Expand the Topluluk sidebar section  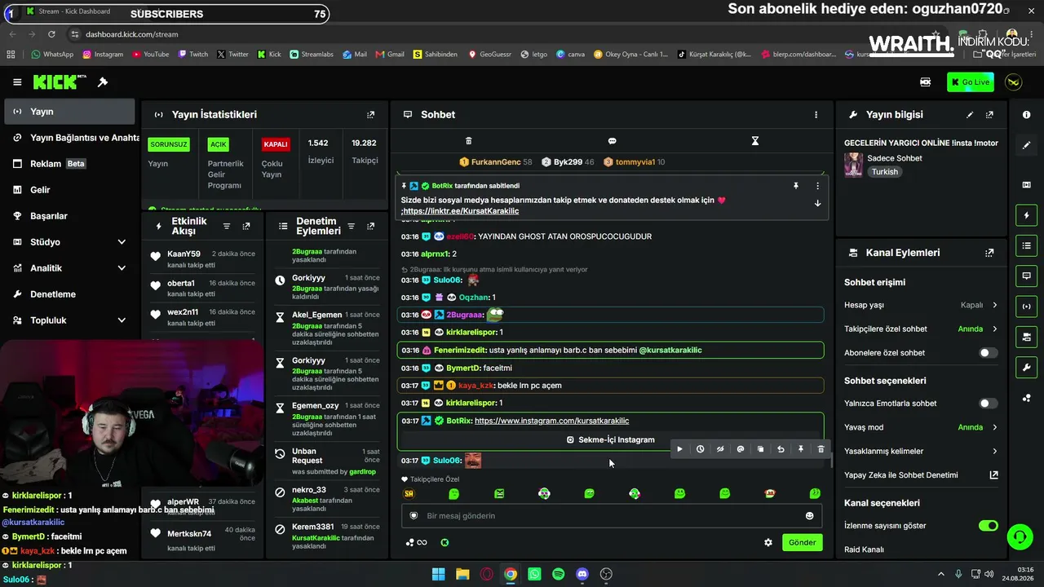(x=122, y=320)
